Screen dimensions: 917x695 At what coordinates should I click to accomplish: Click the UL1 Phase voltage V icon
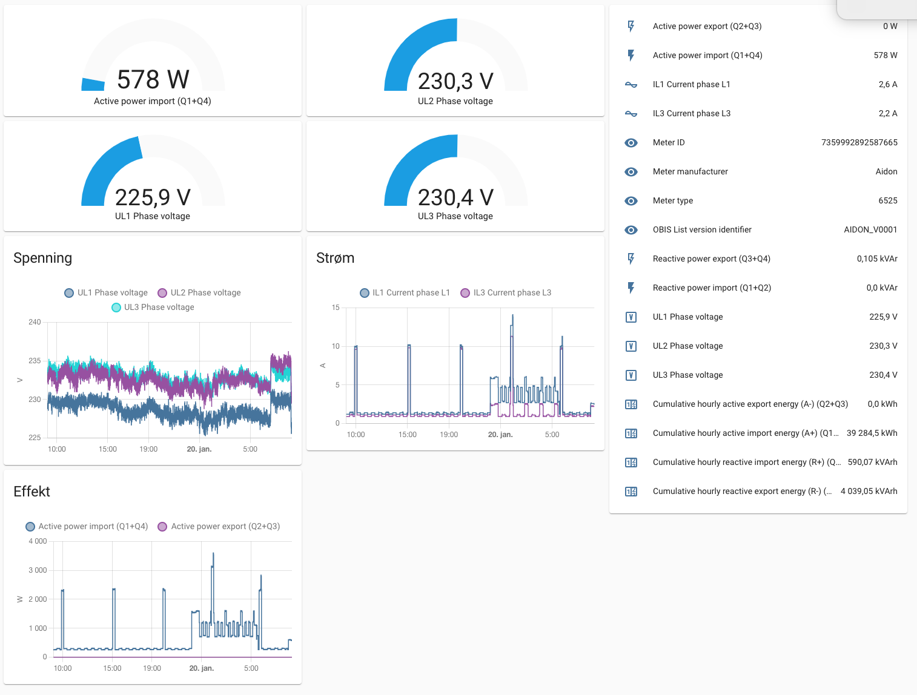631,317
